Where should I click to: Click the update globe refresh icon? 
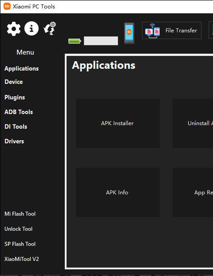50,28
